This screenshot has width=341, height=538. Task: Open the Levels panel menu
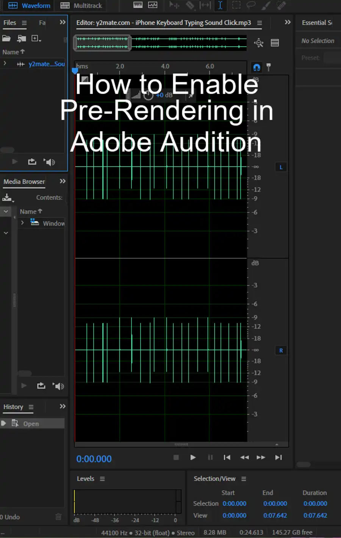tap(102, 479)
